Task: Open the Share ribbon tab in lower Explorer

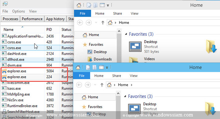Action: click(117, 76)
